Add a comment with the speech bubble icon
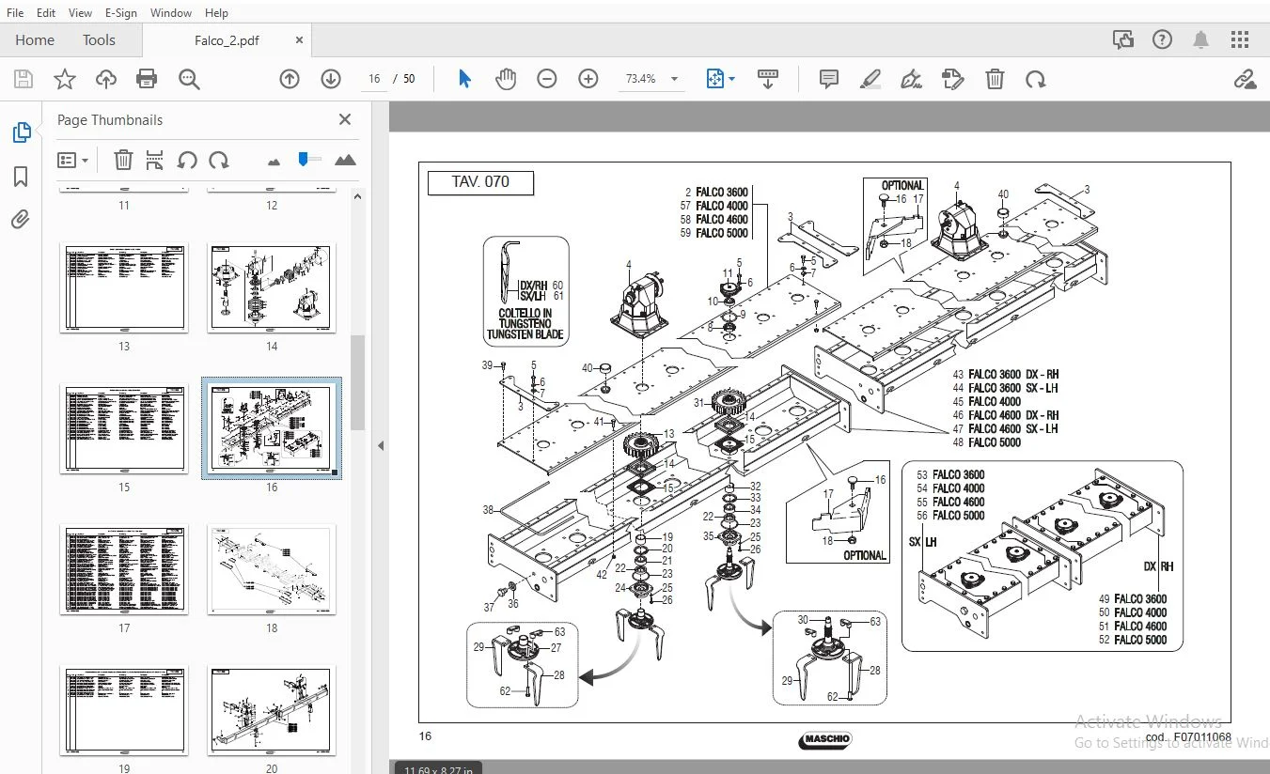 coord(828,79)
